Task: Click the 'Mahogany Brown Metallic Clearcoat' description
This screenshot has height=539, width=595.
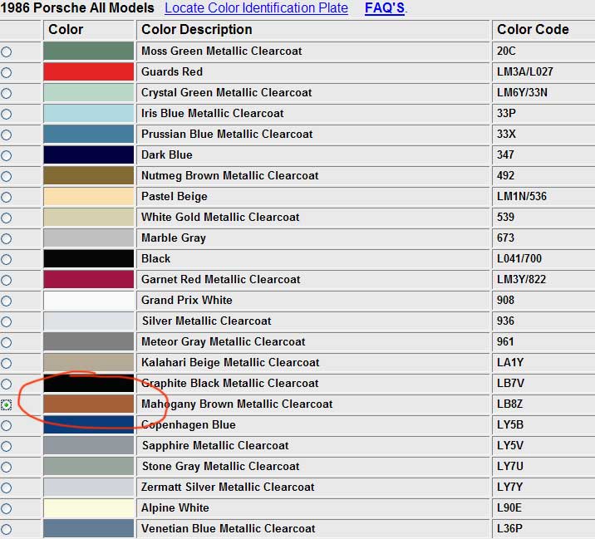Action: point(237,404)
